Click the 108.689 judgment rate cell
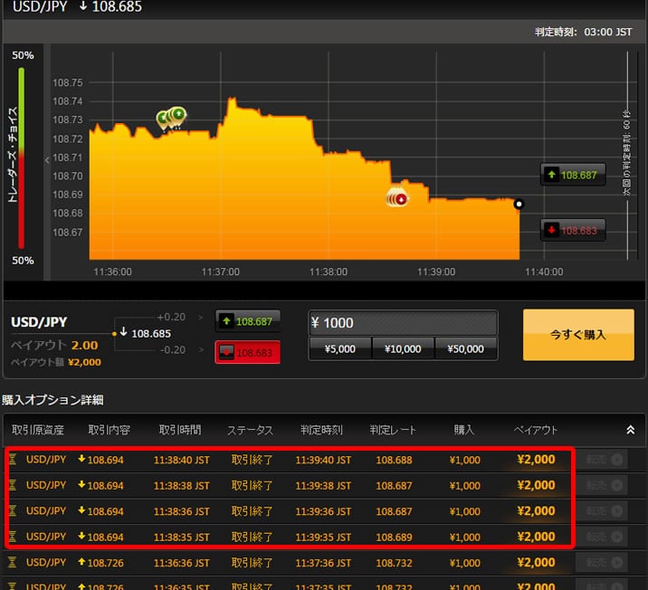648x590 pixels. point(394,537)
